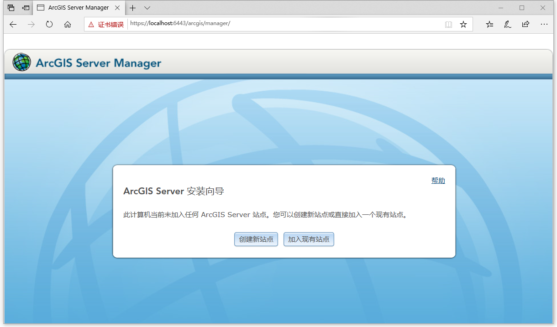Click the share page icon
This screenshot has width=557, height=327.
click(525, 25)
